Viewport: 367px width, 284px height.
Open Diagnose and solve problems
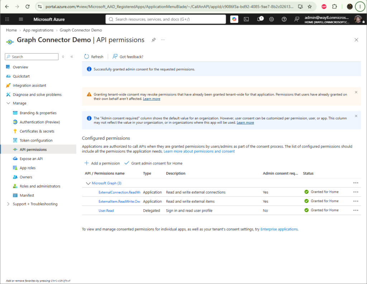pos(37,94)
